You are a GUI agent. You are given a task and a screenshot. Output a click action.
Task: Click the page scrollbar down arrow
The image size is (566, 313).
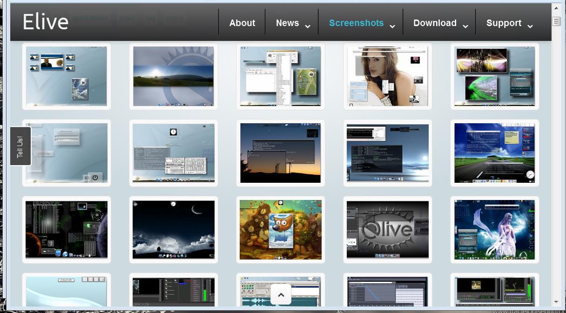pyautogui.click(x=556, y=302)
